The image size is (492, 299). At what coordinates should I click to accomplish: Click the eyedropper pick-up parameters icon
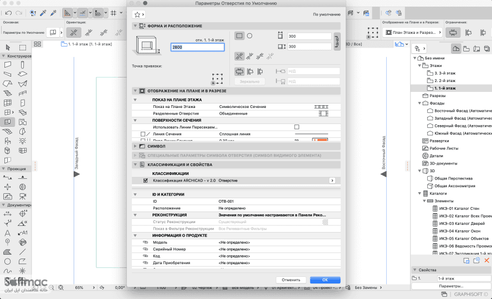[x=43, y=13]
